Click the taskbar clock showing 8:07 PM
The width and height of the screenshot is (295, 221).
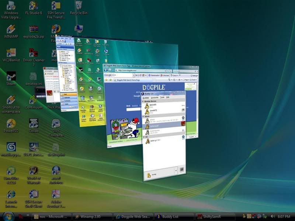[x=284, y=217]
